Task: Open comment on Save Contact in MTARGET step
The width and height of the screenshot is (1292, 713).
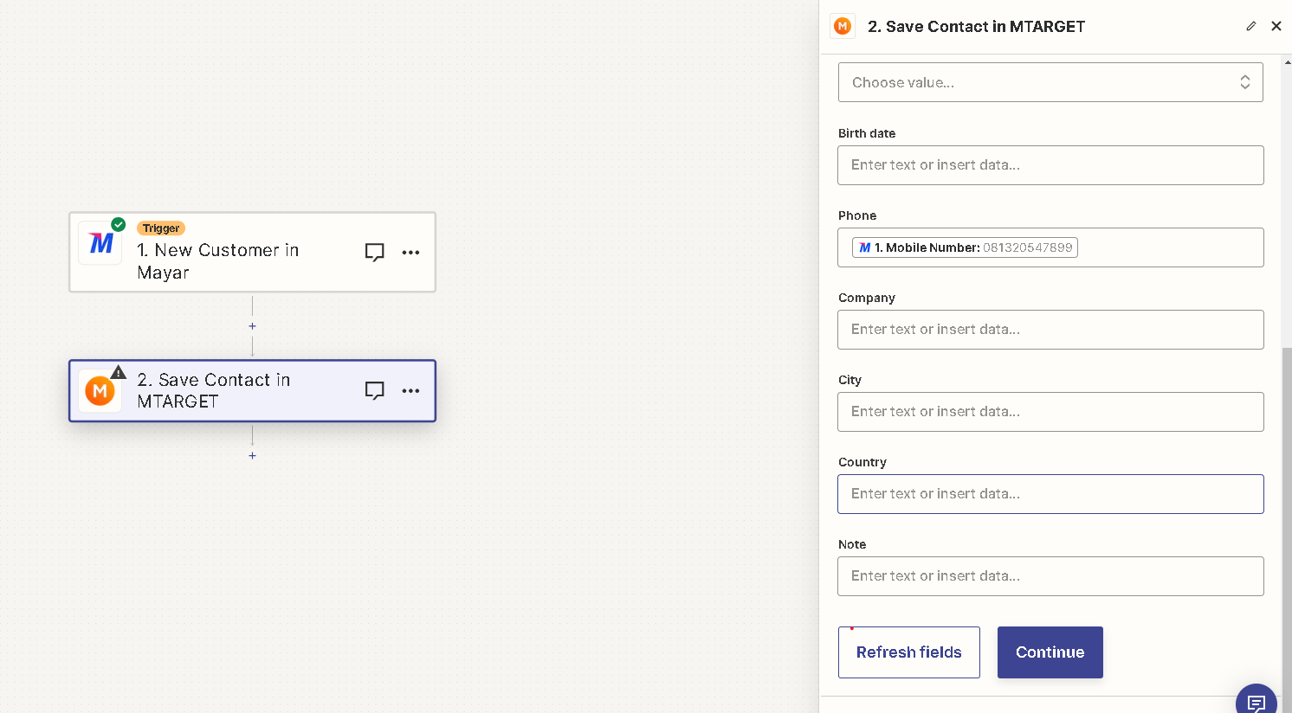Action: point(374,391)
